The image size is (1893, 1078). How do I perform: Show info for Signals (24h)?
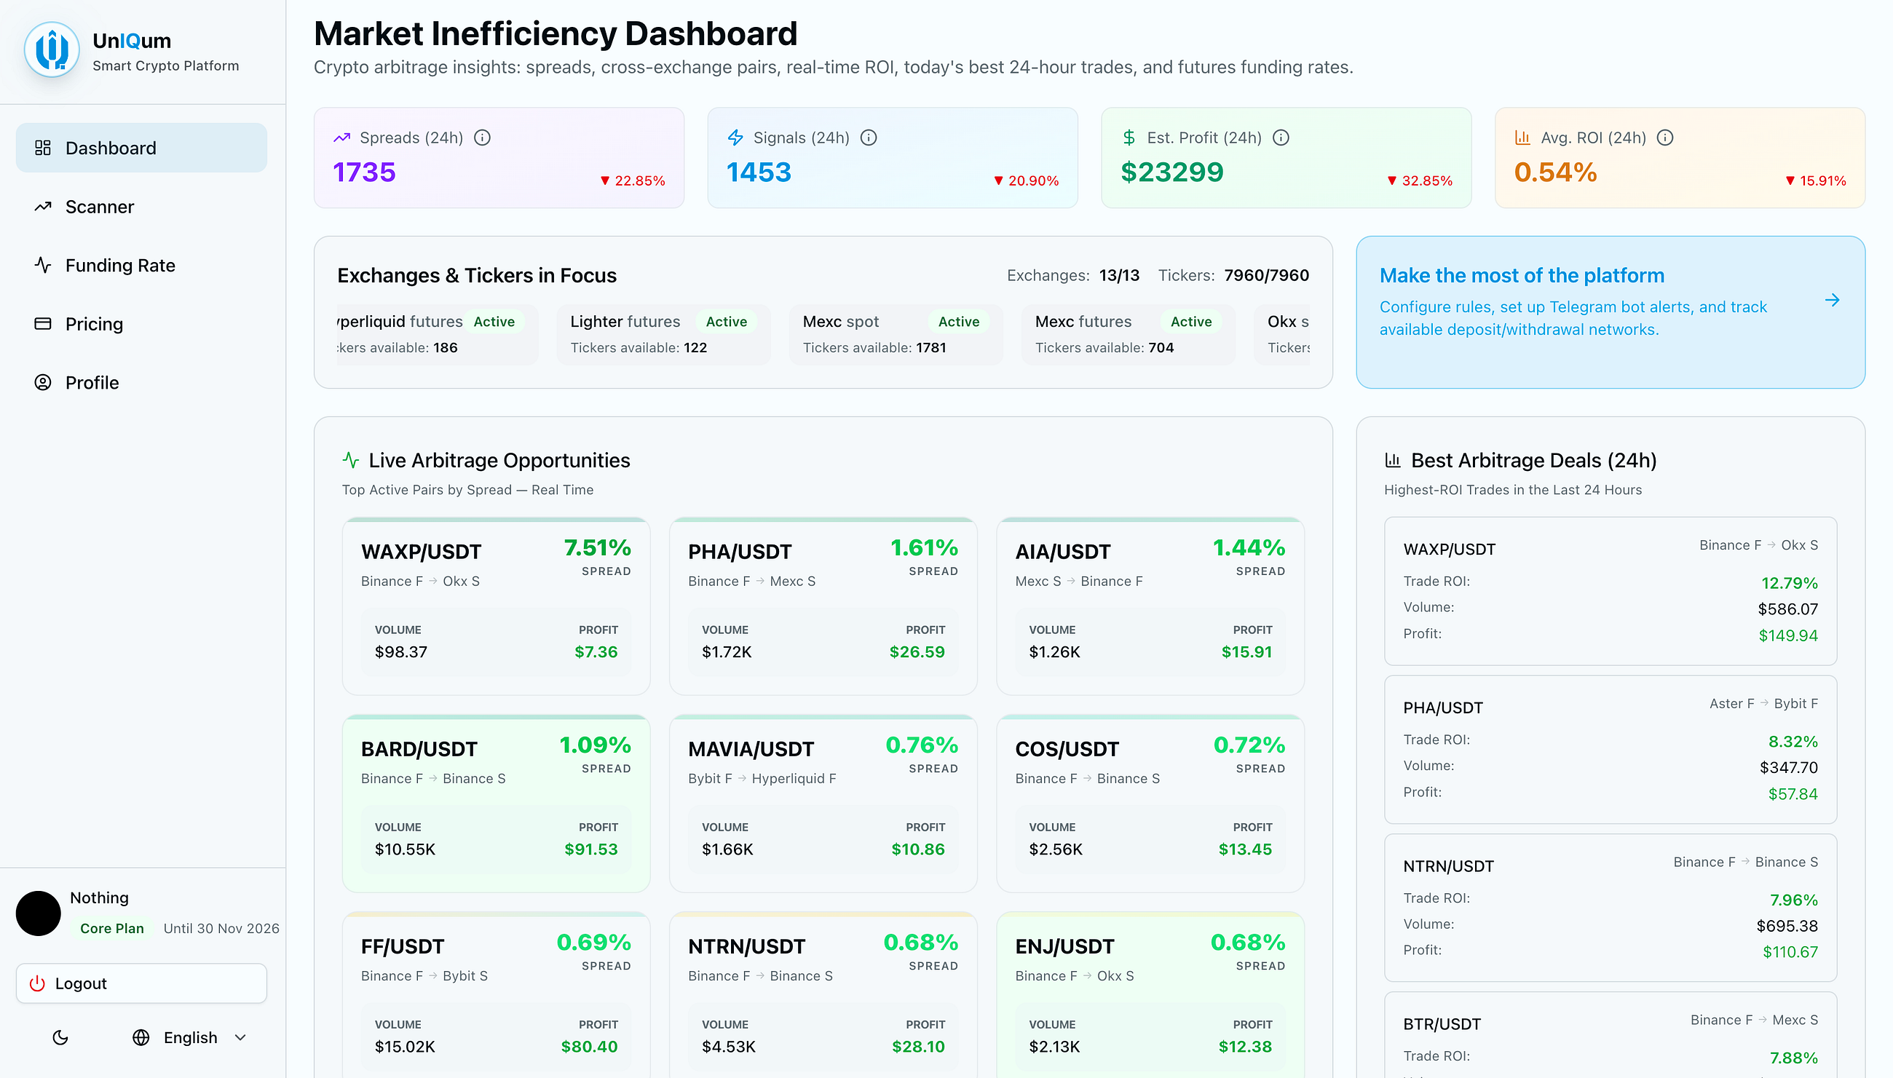tap(869, 138)
